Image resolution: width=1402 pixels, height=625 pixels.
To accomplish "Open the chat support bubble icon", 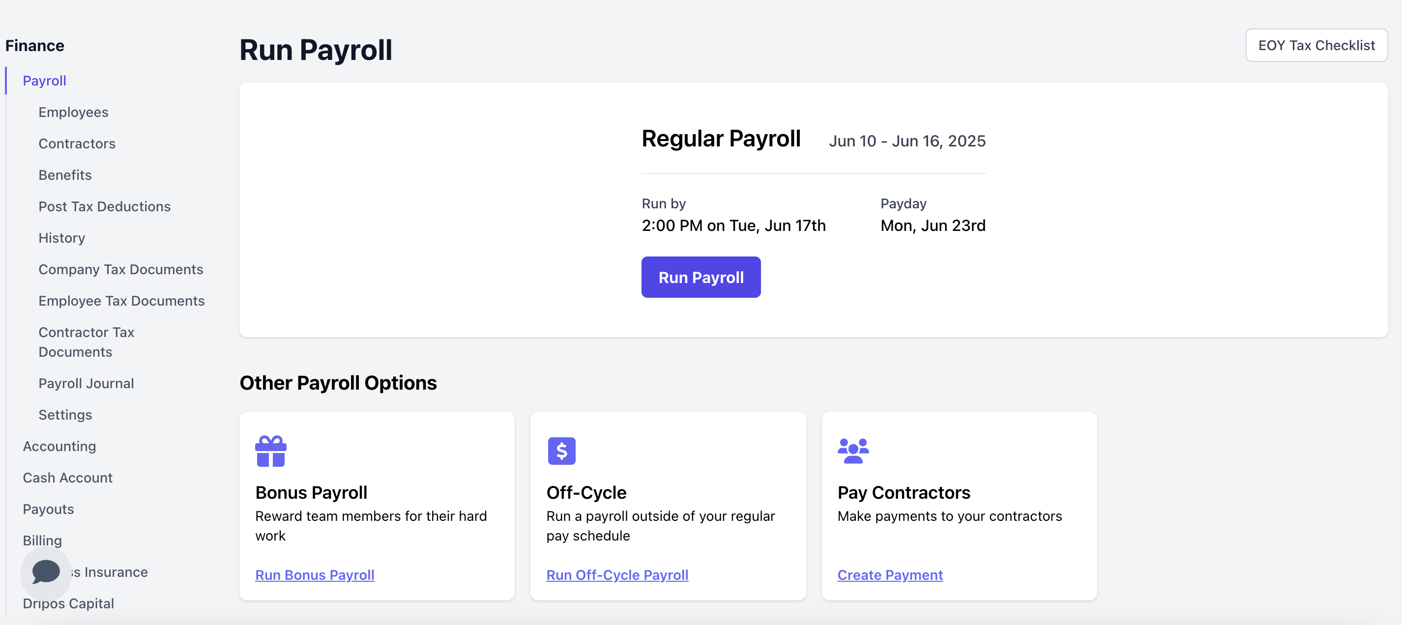I will point(46,572).
